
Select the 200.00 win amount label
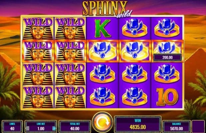pyautogui.click(x=168, y=58)
